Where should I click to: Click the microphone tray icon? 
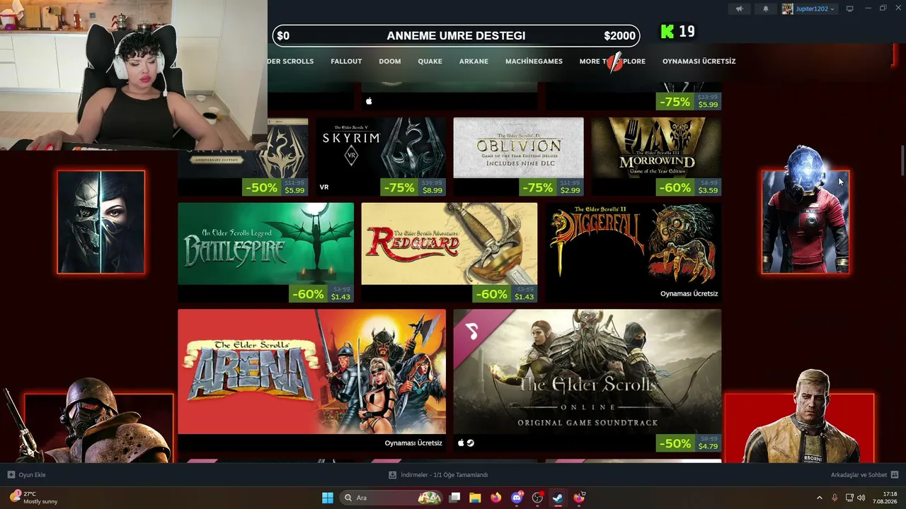click(835, 498)
